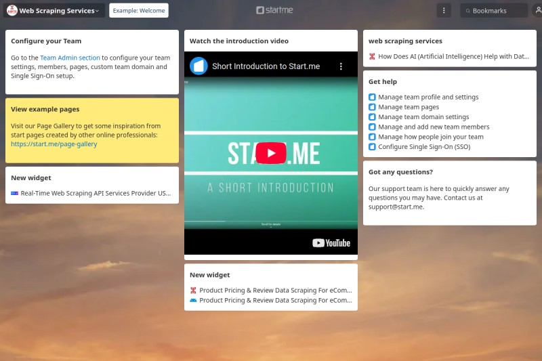Image resolution: width=542 pixels, height=361 pixels.
Task: Open the second Product Pricing & Review bookmark
Action: point(276,300)
